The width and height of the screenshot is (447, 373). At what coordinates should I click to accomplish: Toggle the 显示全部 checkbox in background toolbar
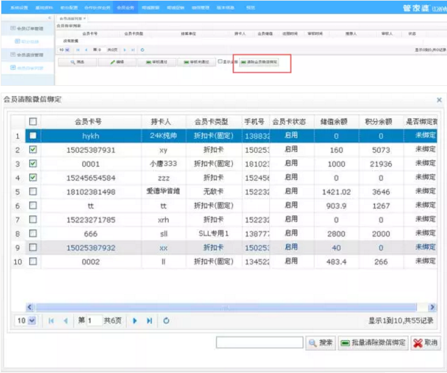coord(220,61)
